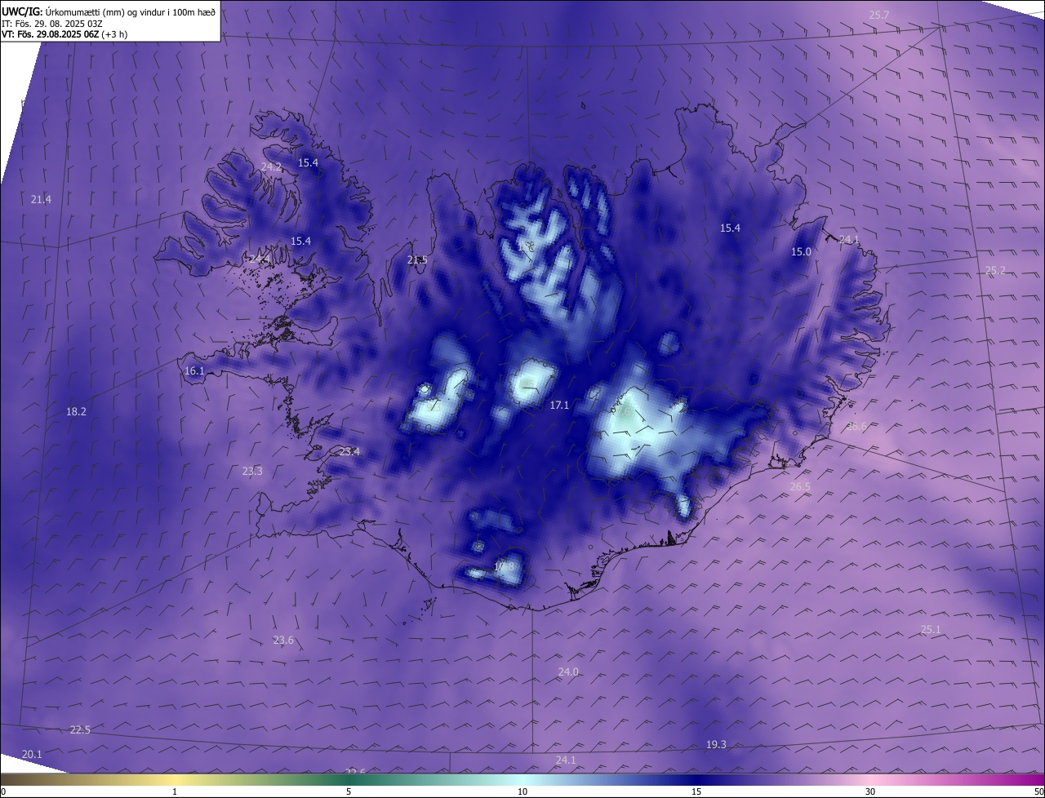Click the 'IT: Fös. 29. 08. 2025 03Z' line
The image size is (1045, 798).
[x=54, y=24]
